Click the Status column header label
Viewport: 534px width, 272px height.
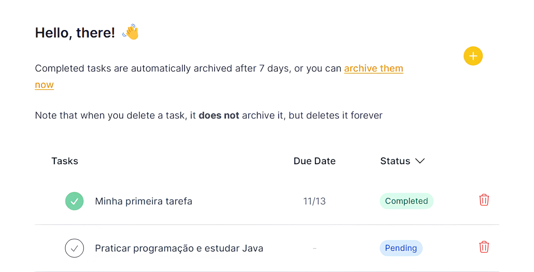[x=395, y=161]
